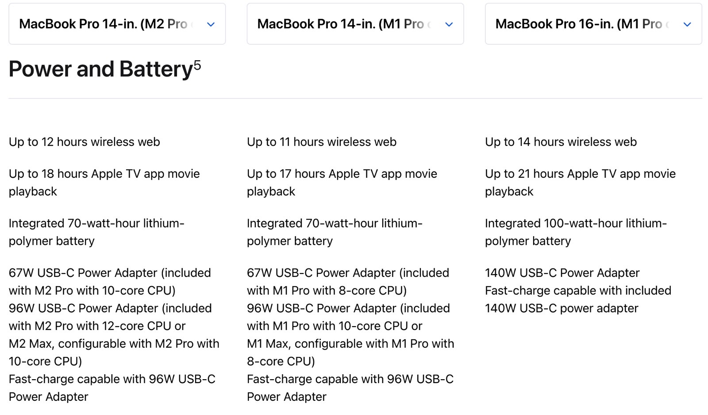Click the 100-watt-hour lithium-polymer battery text
The image size is (708, 415).
576,232
